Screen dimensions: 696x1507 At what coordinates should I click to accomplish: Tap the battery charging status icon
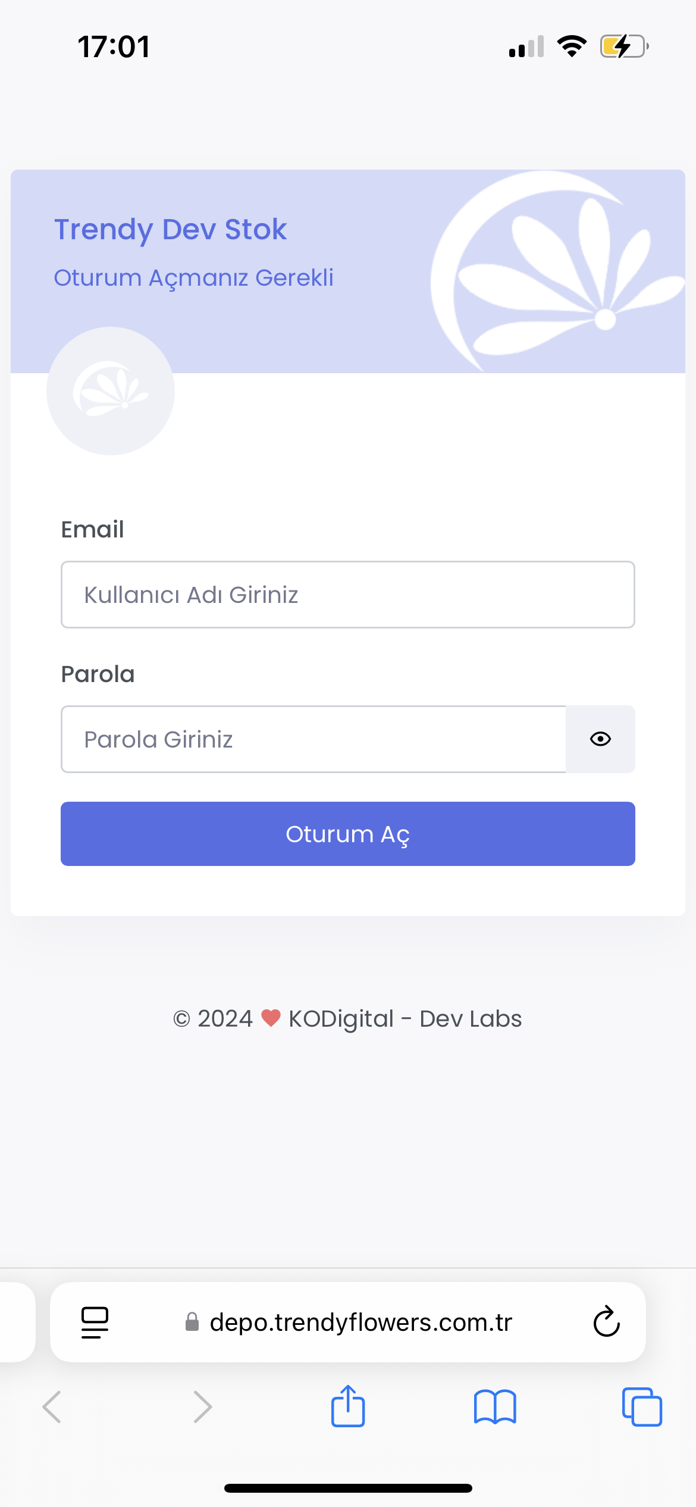623,46
